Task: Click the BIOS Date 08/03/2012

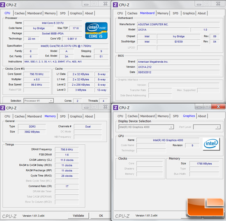Action: 178,72
